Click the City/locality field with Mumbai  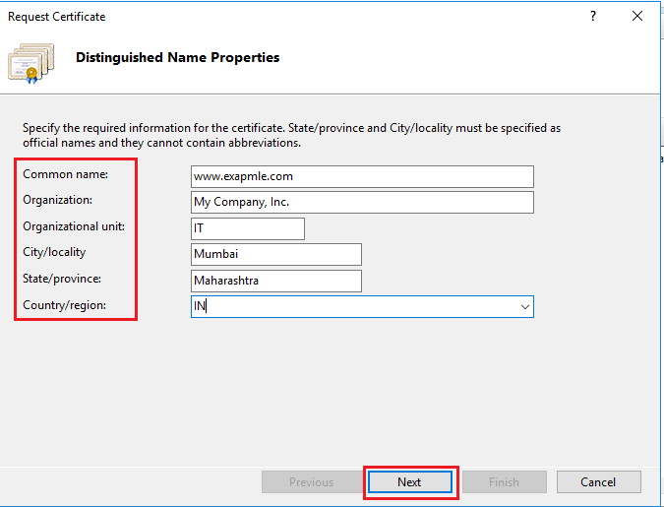[x=276, y=254]
